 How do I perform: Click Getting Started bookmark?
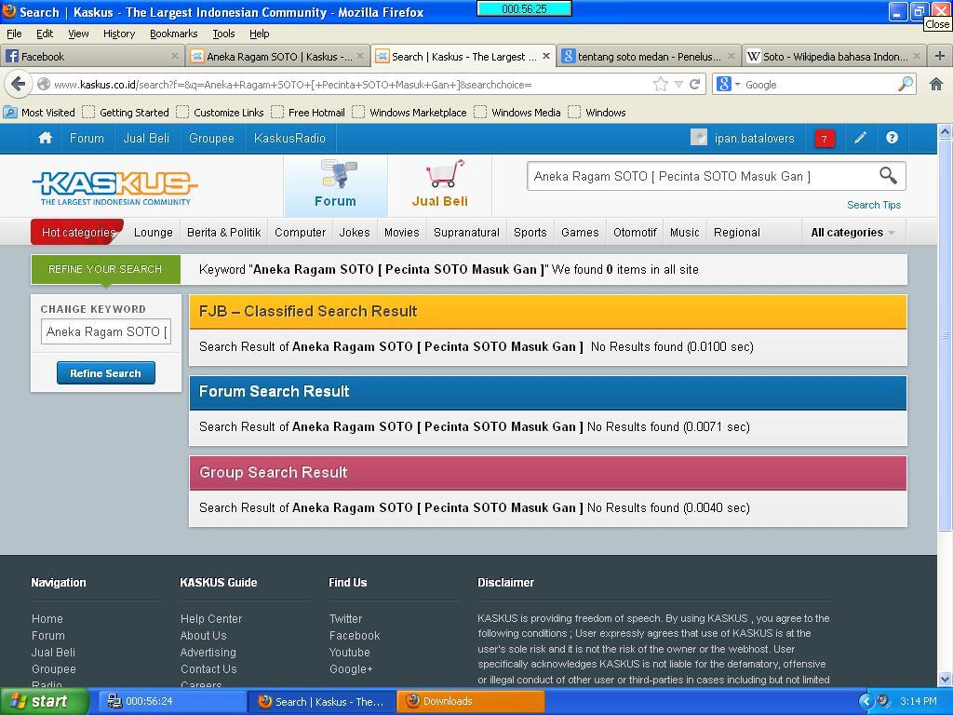127,112
